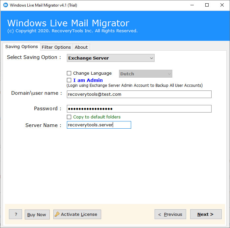The width and height of the screenshot is (230, 228).
Task: Close the Windows Live Mail Migrator window
Action: 222,5
